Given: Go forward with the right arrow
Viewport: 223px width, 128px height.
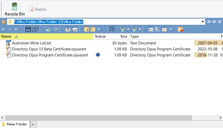Looking at the screenshot, I should (10, 29).
